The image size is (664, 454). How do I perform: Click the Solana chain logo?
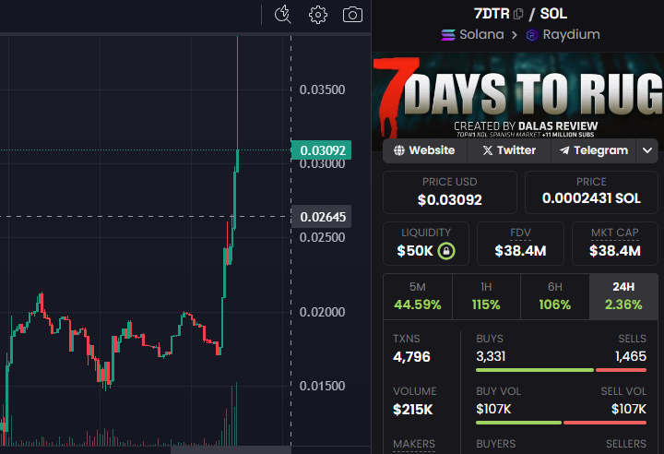448,34
